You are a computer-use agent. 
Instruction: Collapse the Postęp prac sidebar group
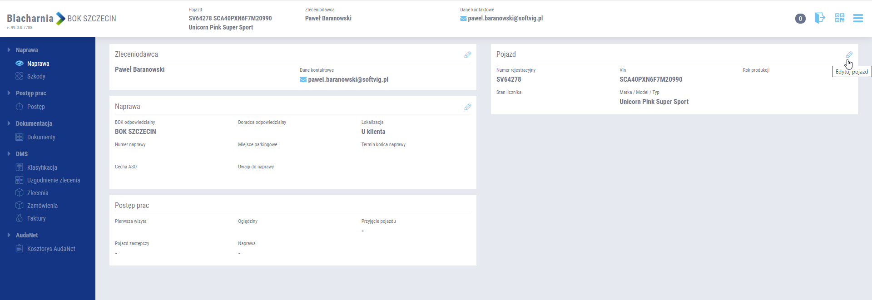[9, 93]
